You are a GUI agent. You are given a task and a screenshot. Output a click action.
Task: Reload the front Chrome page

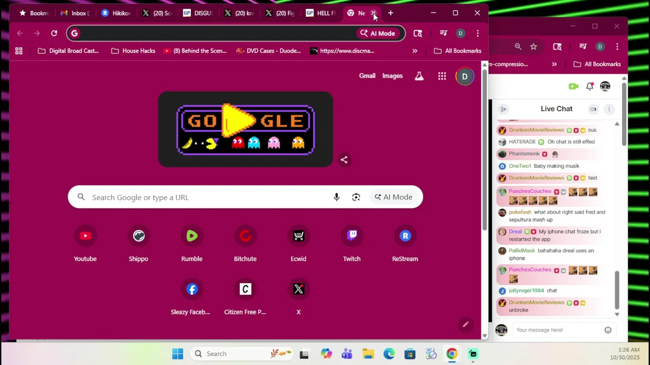(x=54, y=33)
